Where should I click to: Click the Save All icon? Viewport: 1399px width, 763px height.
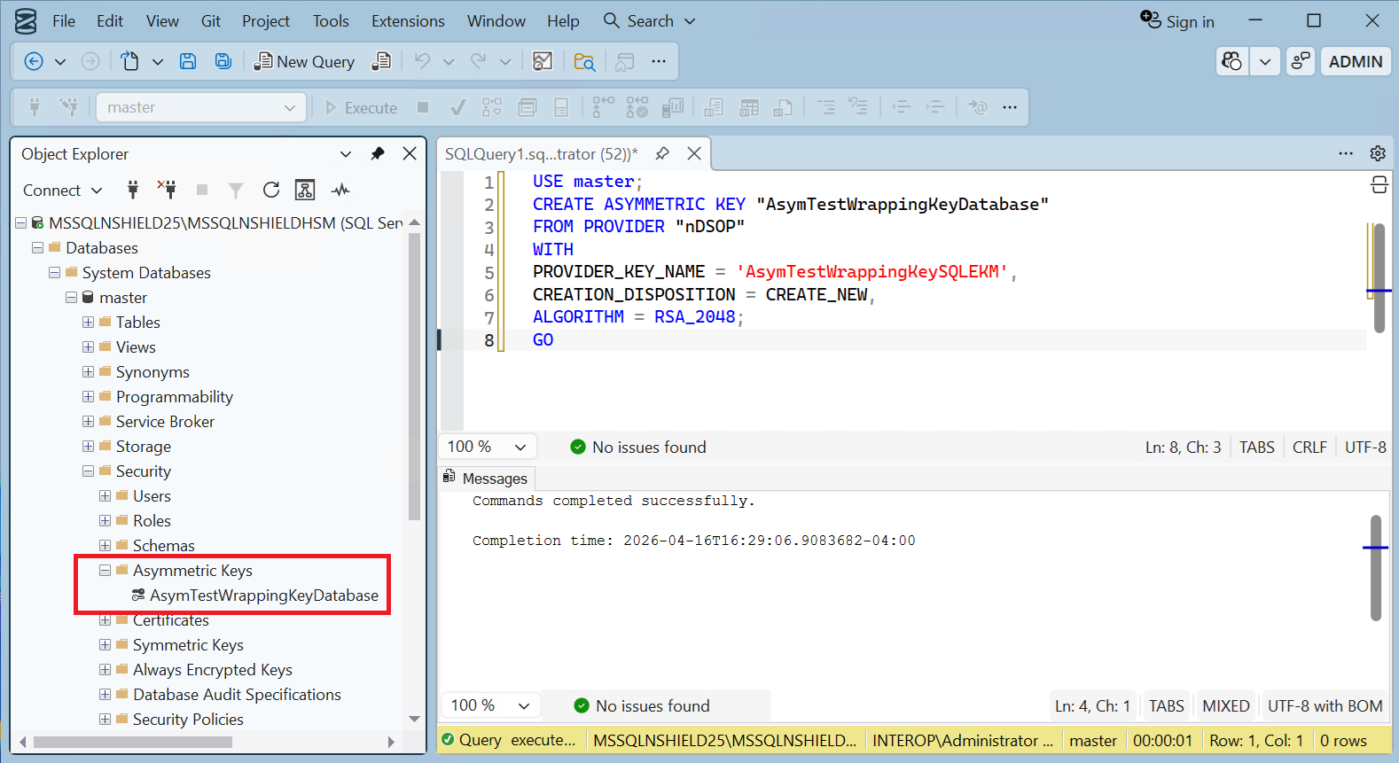(223, 61)
